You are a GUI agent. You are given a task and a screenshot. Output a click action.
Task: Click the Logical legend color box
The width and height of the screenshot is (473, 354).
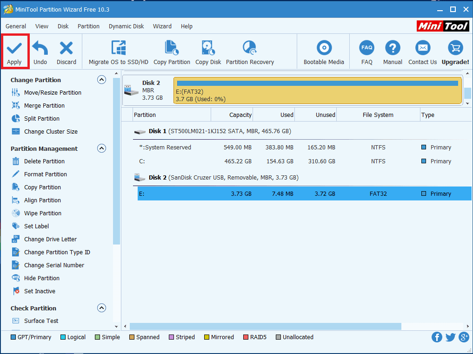click(x=63, y=337)
